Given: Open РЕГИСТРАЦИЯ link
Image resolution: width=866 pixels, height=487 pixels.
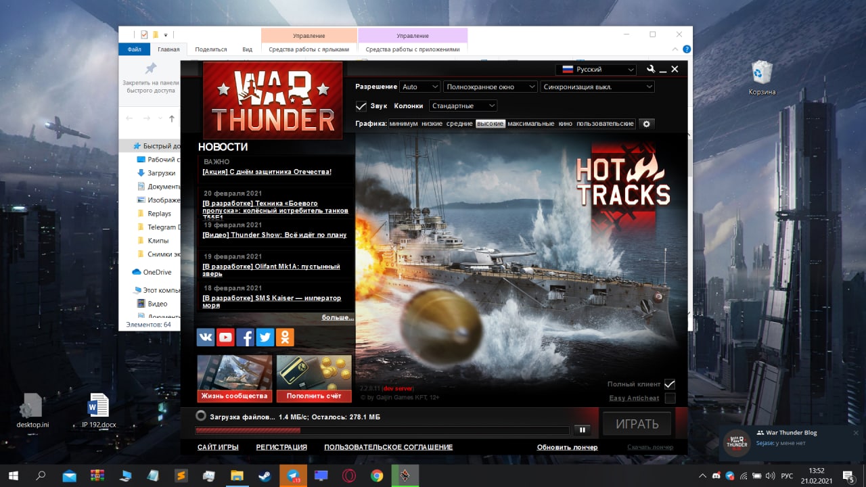Looking at the screenshot, I should [281, 447].
